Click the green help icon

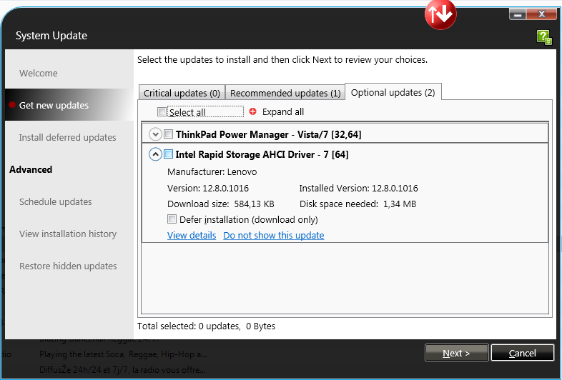point(544,37)
